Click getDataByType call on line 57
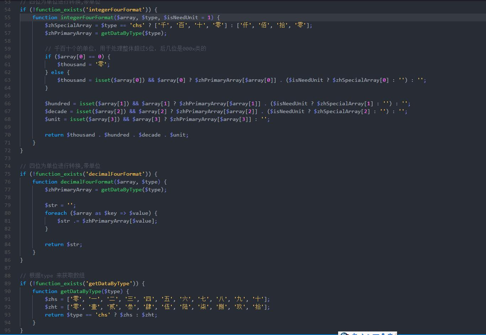Image resolution: width=486 pixels, height=335 pixels. pyautogui.click(x=121, y=33)
